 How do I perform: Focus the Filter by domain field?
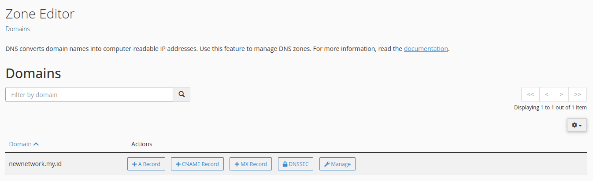(x=89, y=94)
